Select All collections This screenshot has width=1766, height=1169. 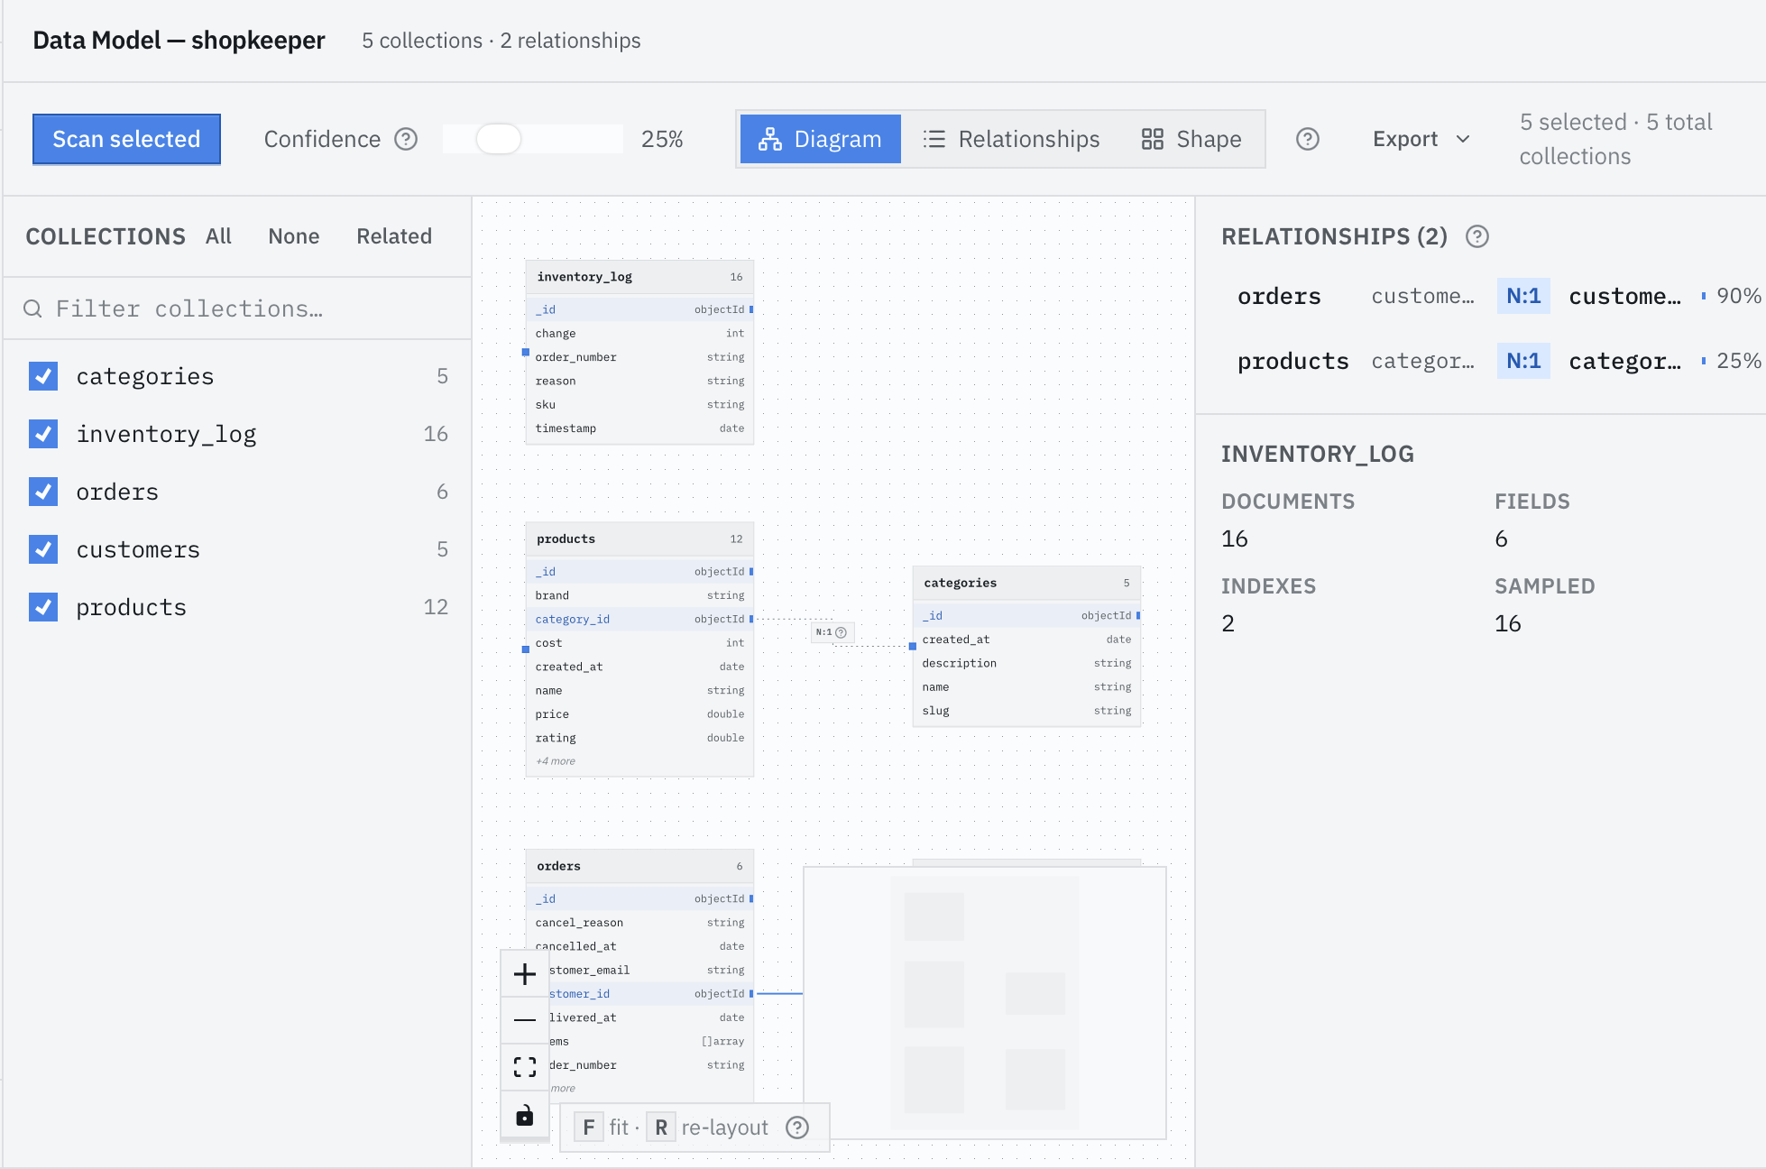click(x=218, y=236)
